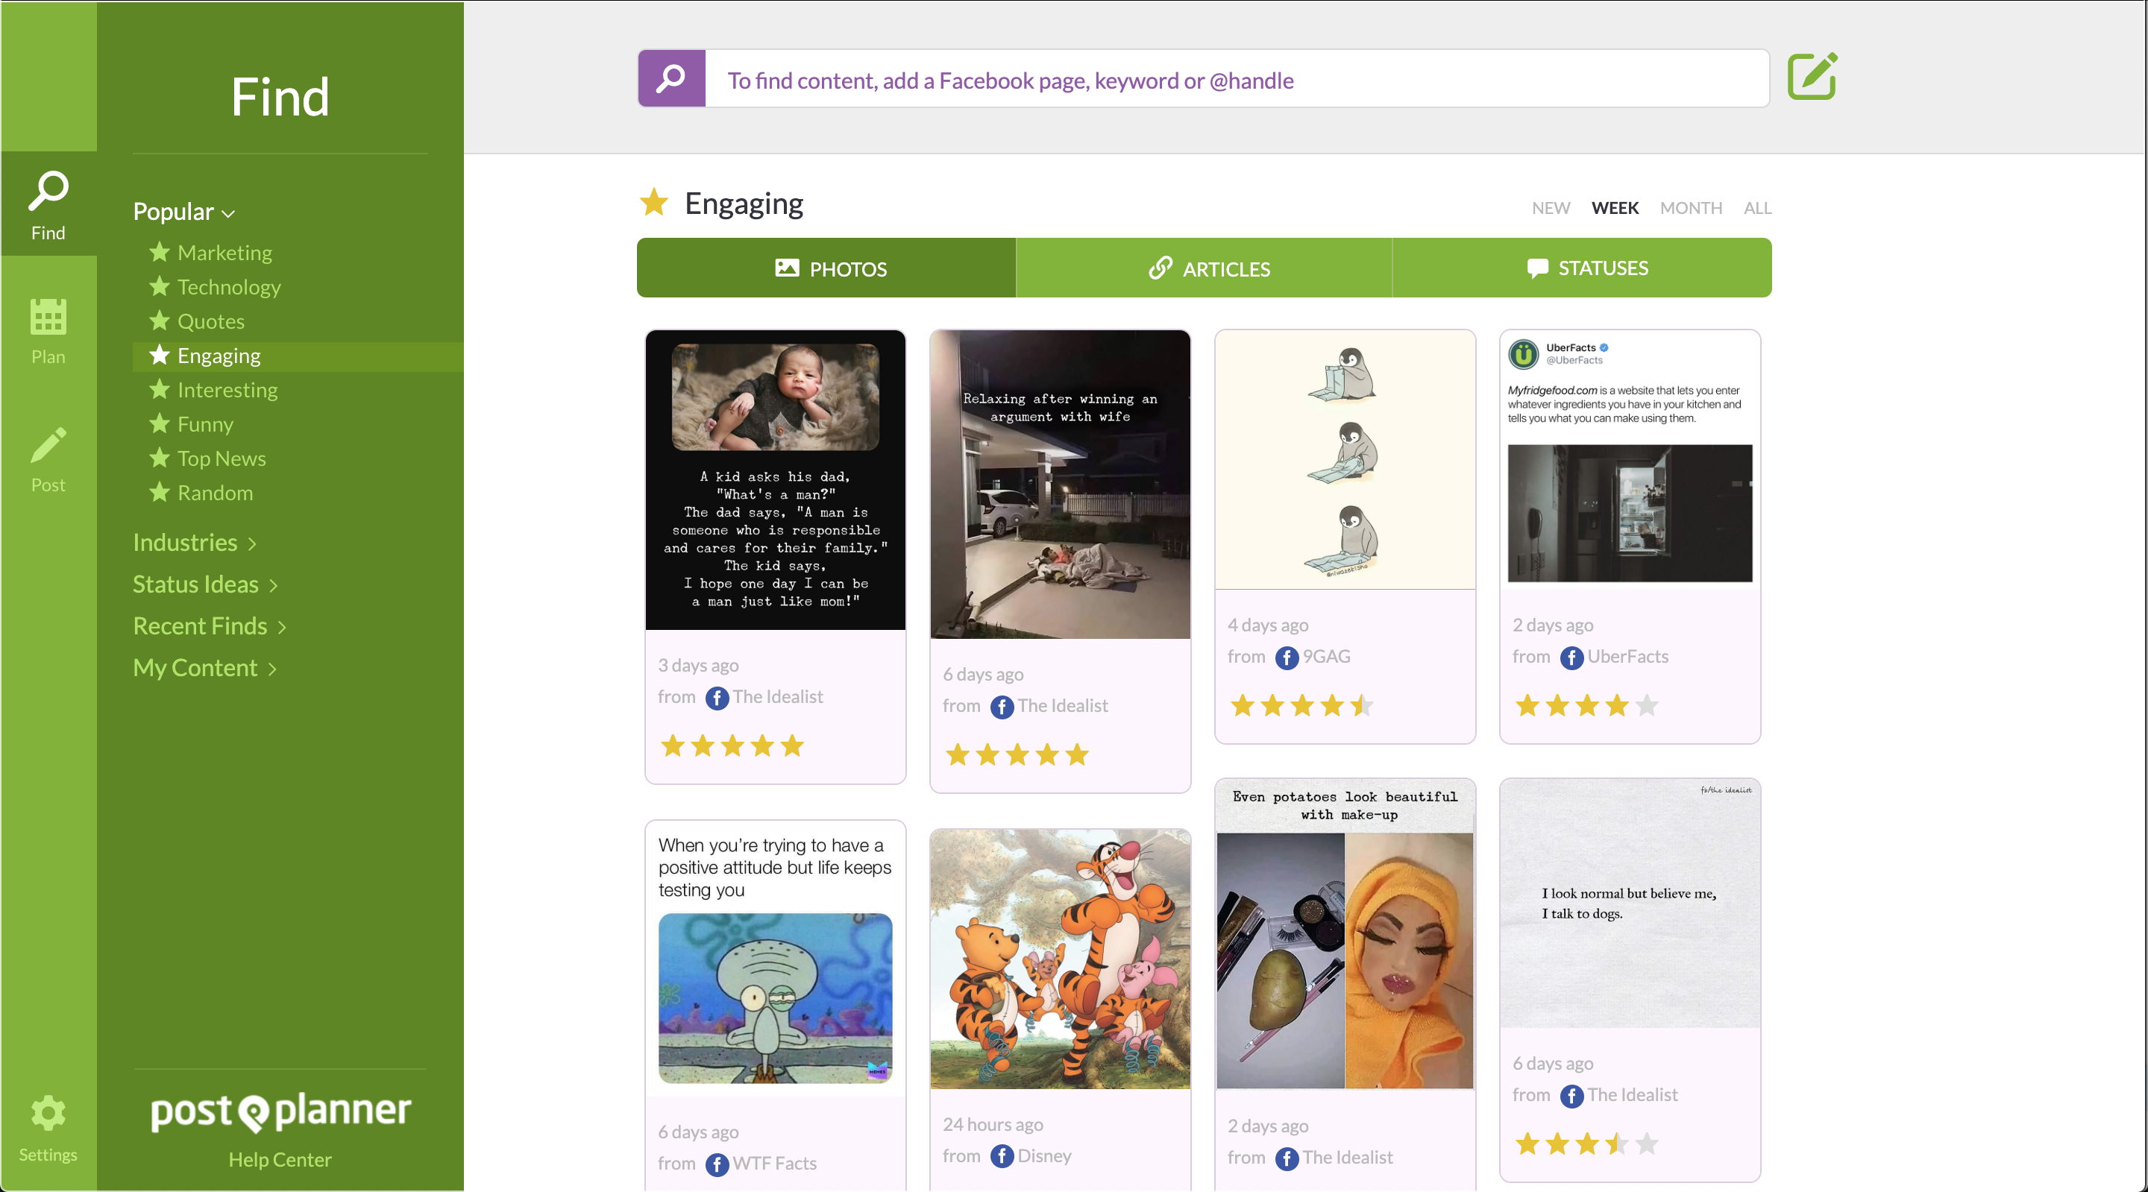
Task: Click the content search input field
Action: point(1237,78)
